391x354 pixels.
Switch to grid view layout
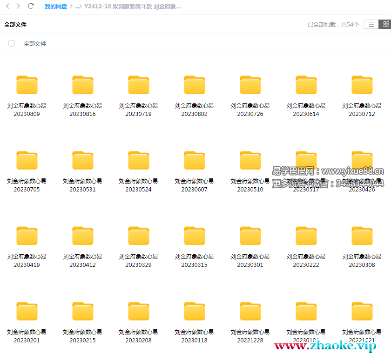[x=385, y=24]
